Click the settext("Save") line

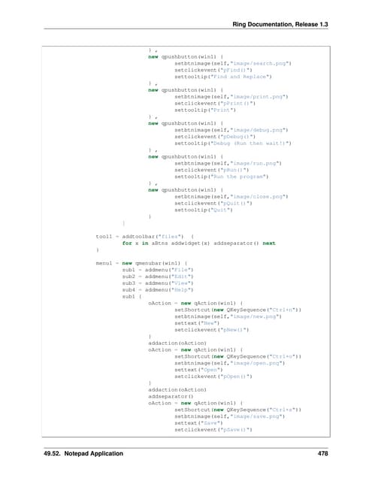pos(198,423)
